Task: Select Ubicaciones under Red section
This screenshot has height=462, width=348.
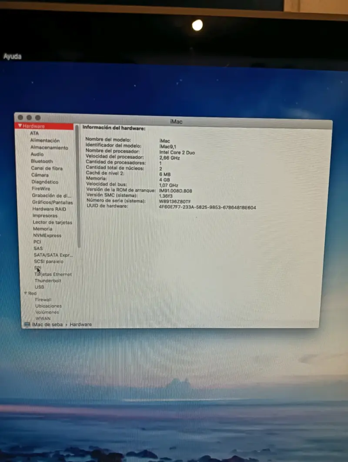Action: pos(48,306)
